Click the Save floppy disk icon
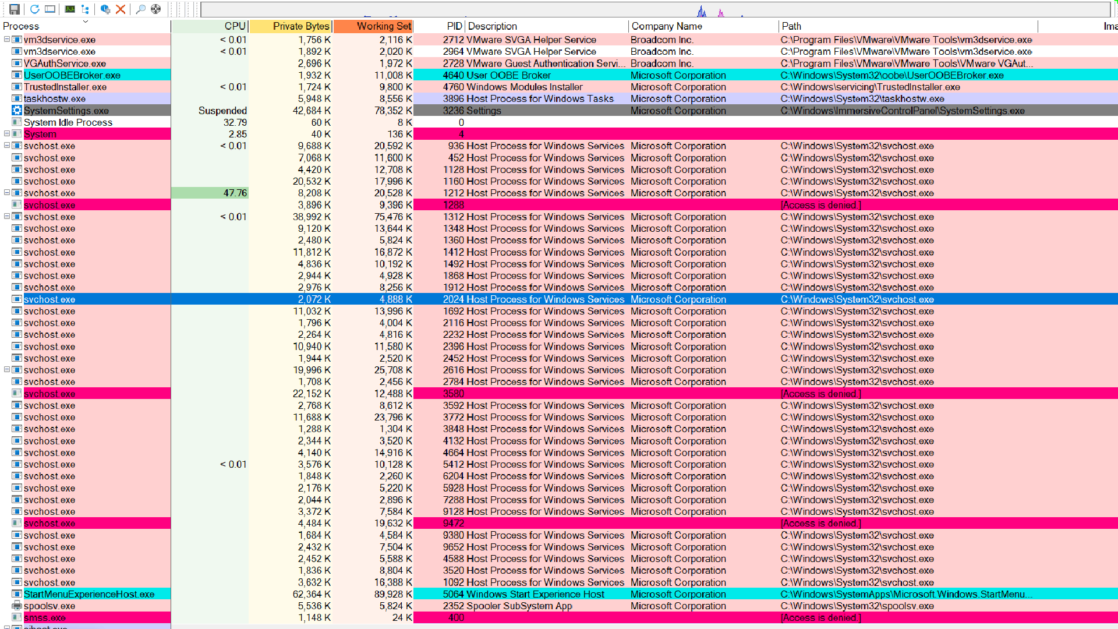The width and height of the screenshot is (1118, 629). 15,9
